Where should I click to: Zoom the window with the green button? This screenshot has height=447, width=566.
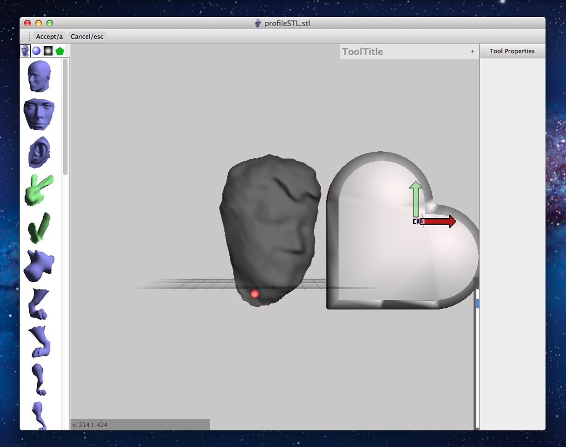pyautogui.click(x=50, y=23)
